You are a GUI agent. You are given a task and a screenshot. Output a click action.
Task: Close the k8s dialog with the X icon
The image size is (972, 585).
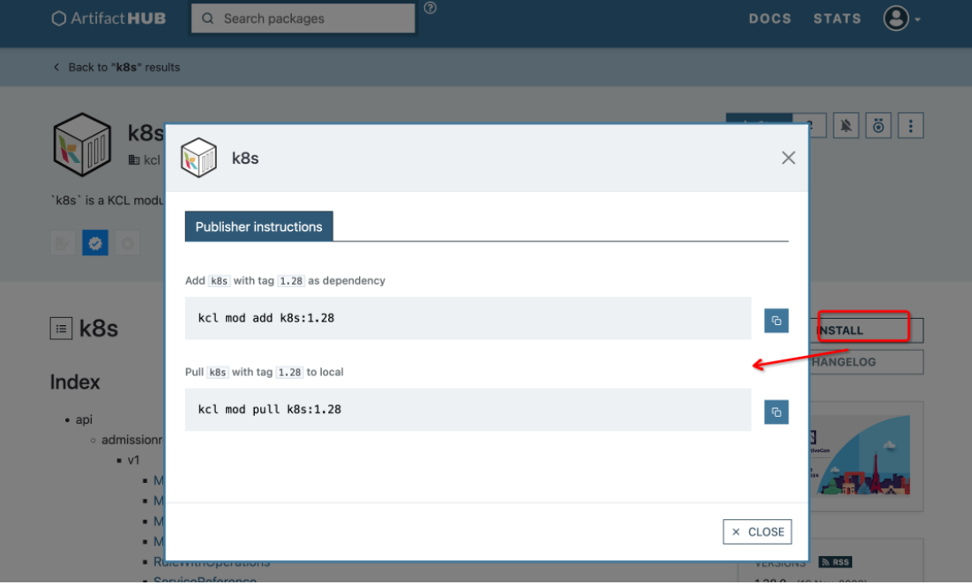(x=788, y=158)
